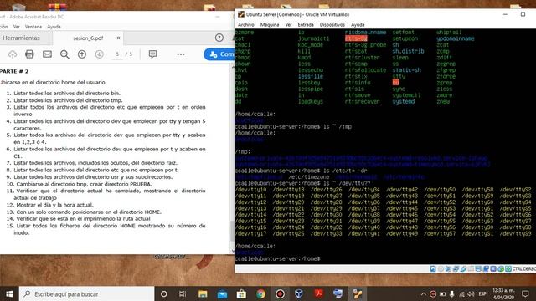Switch to Adobe Acrobat taskbar icon
536x301 pixels.
coord(318,293)
